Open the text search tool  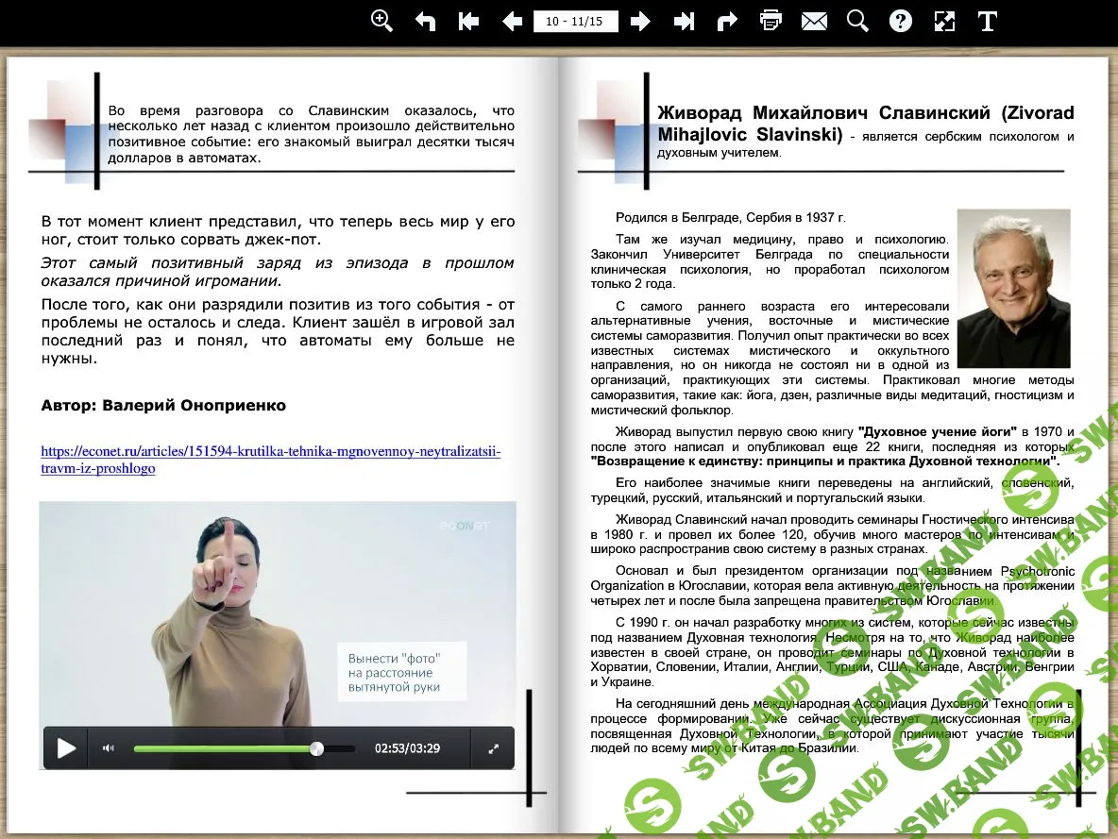pyautogui.click(x=856, y=20)
